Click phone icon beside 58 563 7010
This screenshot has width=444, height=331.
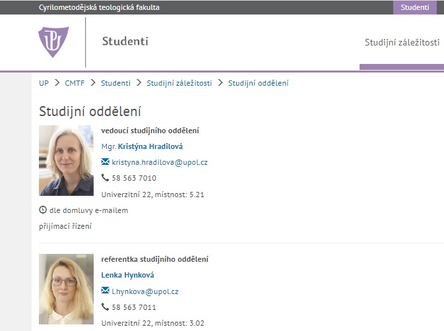pos(105,177)
